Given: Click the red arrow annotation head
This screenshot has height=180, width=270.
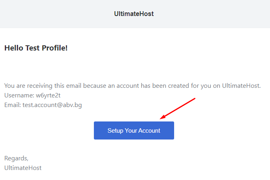Looking at the screenshot, I should pyautogui.click(x=163, y=117).
